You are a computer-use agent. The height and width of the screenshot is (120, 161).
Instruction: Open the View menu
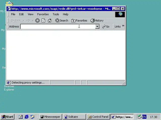30,14
